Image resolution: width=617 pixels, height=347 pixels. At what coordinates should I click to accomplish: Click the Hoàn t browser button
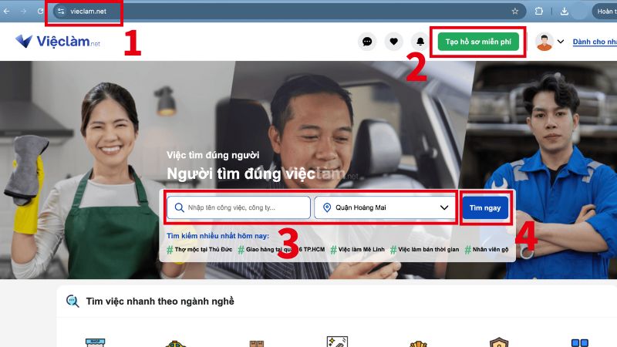(605, 11)
